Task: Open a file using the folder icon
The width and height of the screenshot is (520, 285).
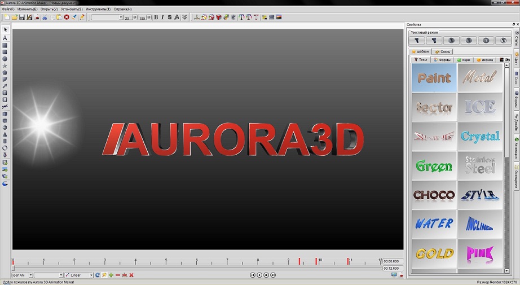Action: point(15,17)
